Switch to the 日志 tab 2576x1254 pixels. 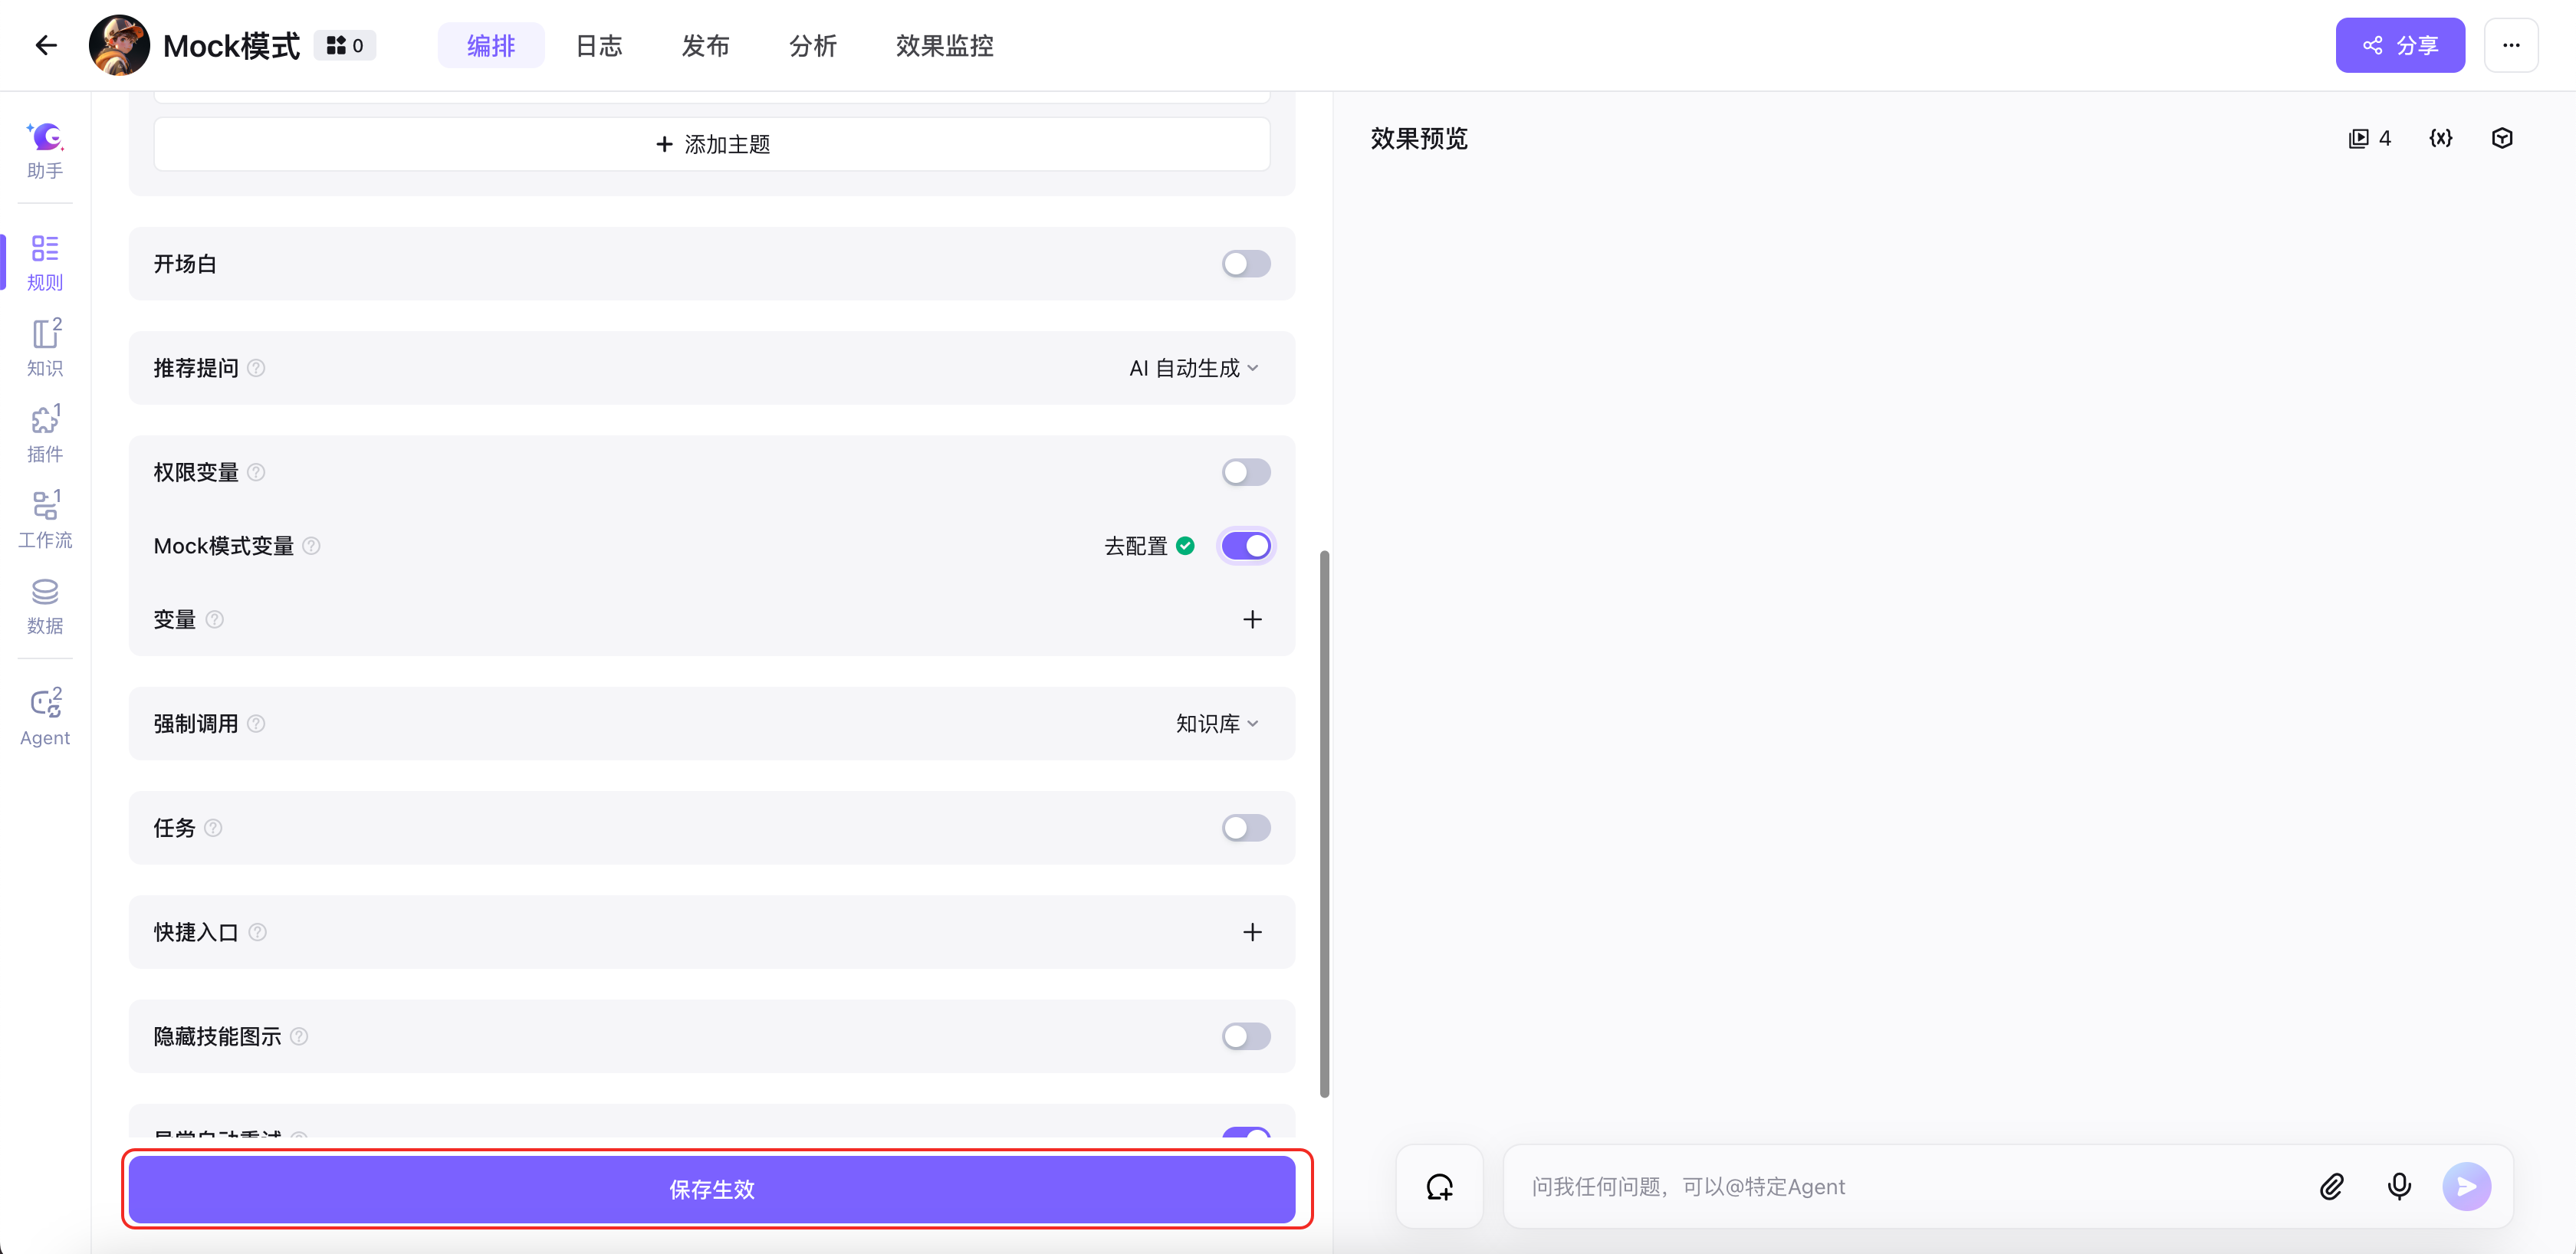(598, 45)
